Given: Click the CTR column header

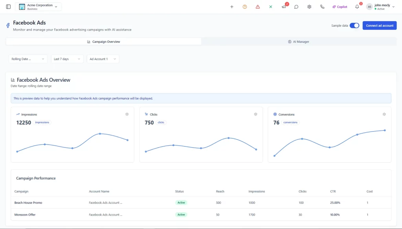Looking at the screenshot, I should pos(333,191).
